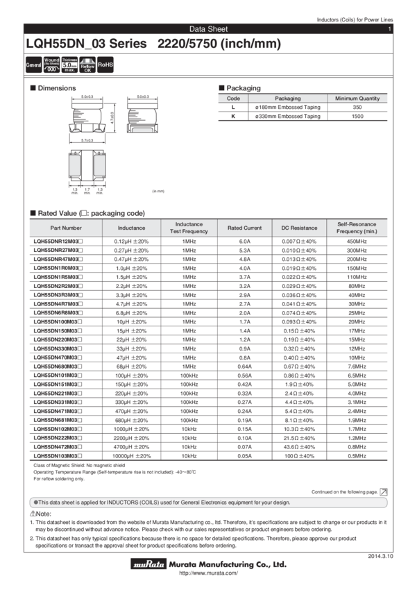Click the Rated Current column header
Screen dimensions: 417x590
pos(244,228)
